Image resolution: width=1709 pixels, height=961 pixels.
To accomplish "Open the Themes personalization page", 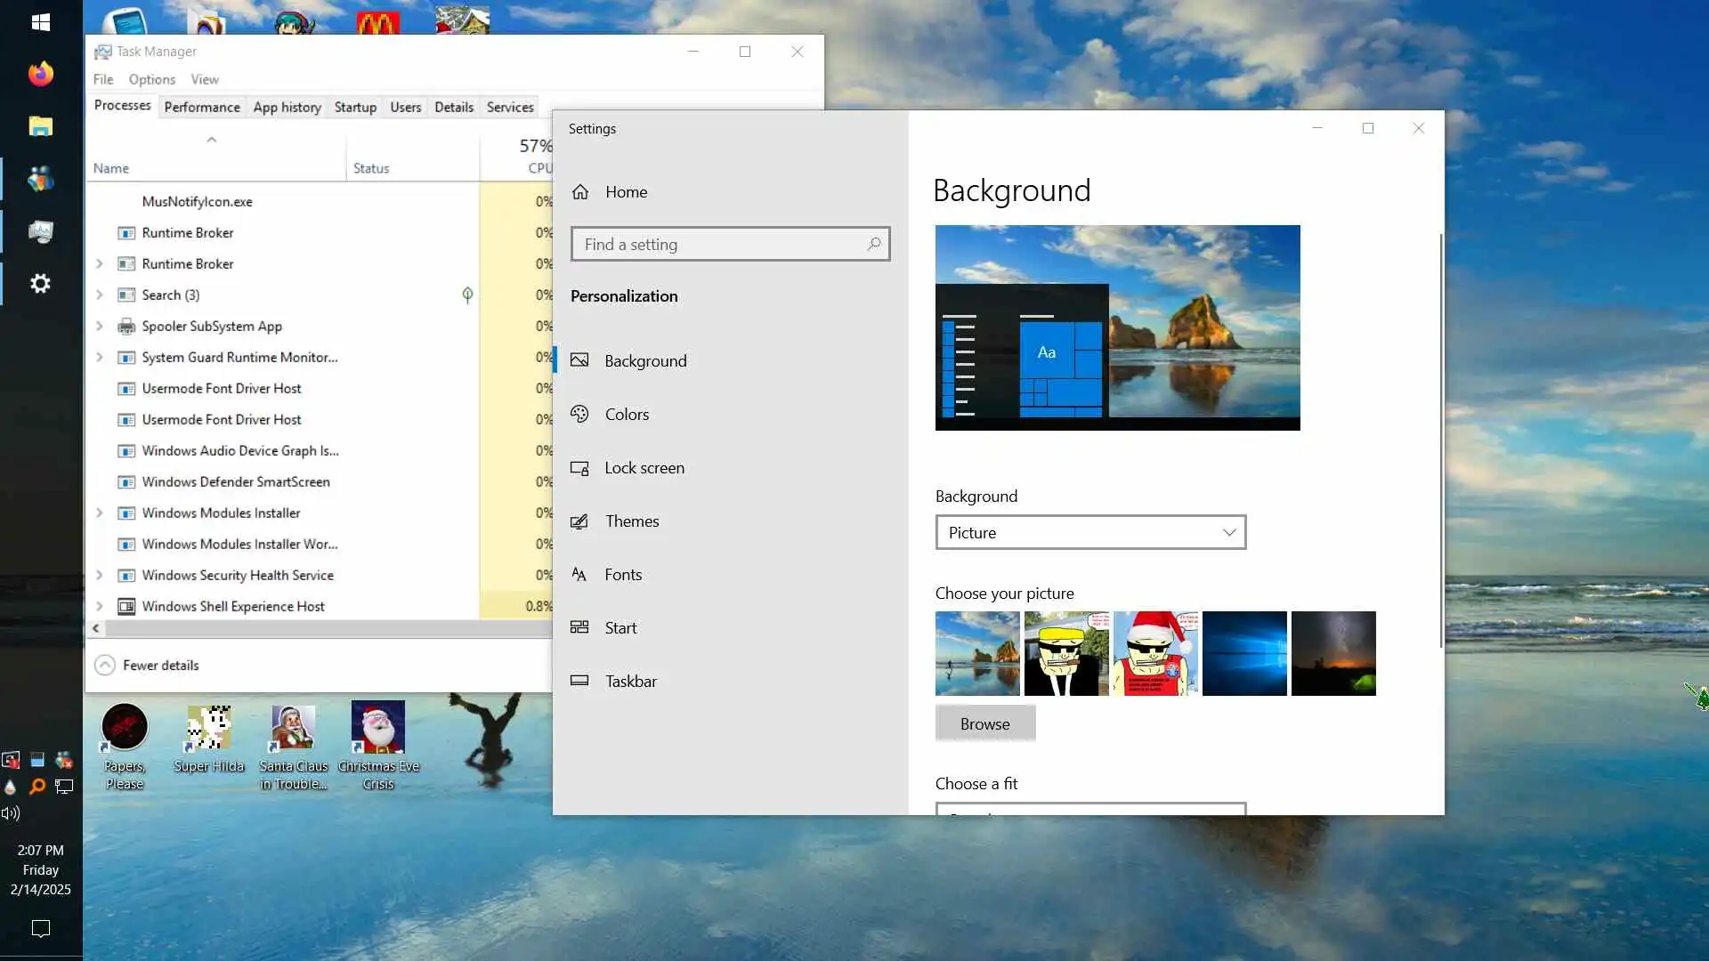I will [x=631, y=521].
